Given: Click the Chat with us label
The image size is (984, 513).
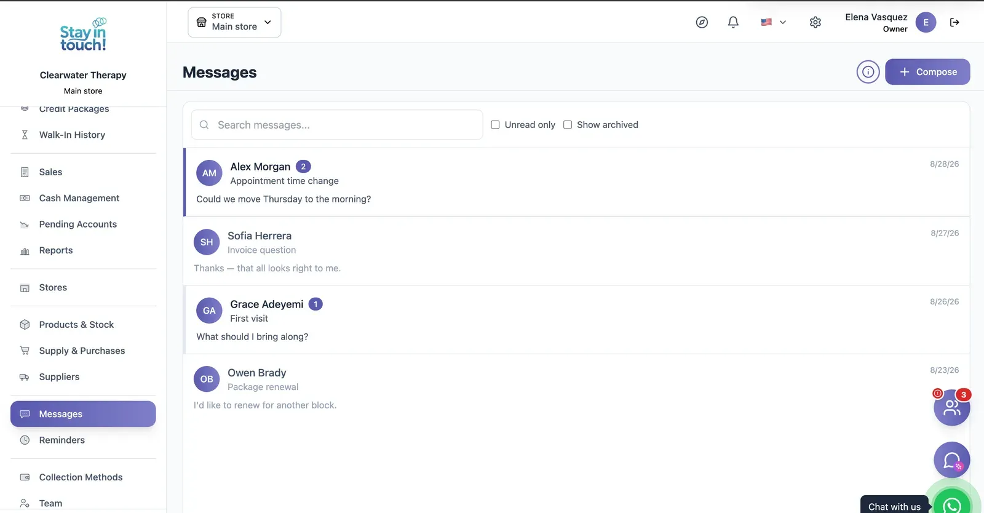Looking at the screenshot, I should (x=894, y=506).
